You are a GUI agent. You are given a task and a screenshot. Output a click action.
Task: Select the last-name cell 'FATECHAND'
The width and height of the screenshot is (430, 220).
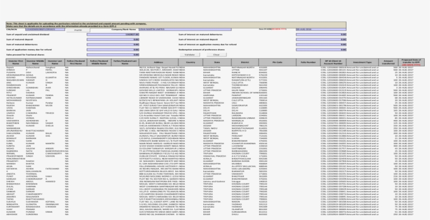(55, 169)
